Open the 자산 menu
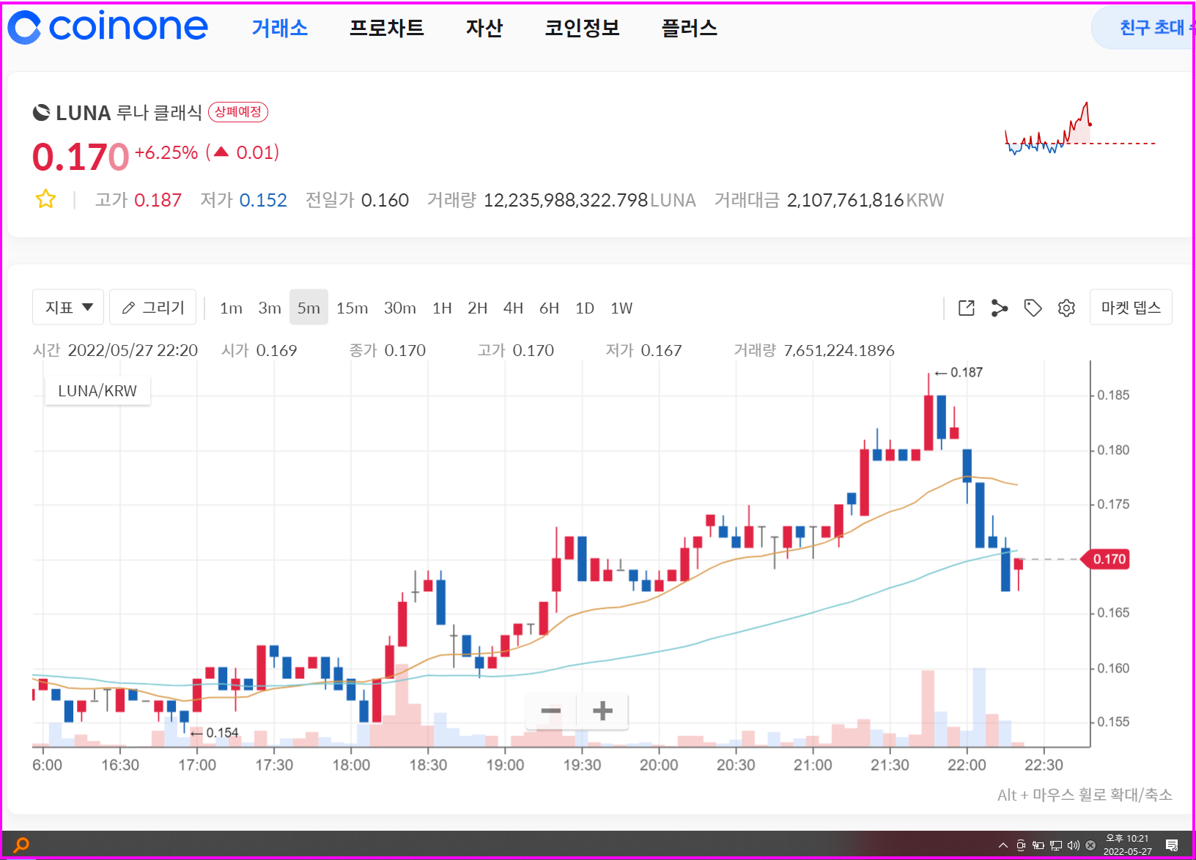 pyautogui.click(x=484, y=28)
